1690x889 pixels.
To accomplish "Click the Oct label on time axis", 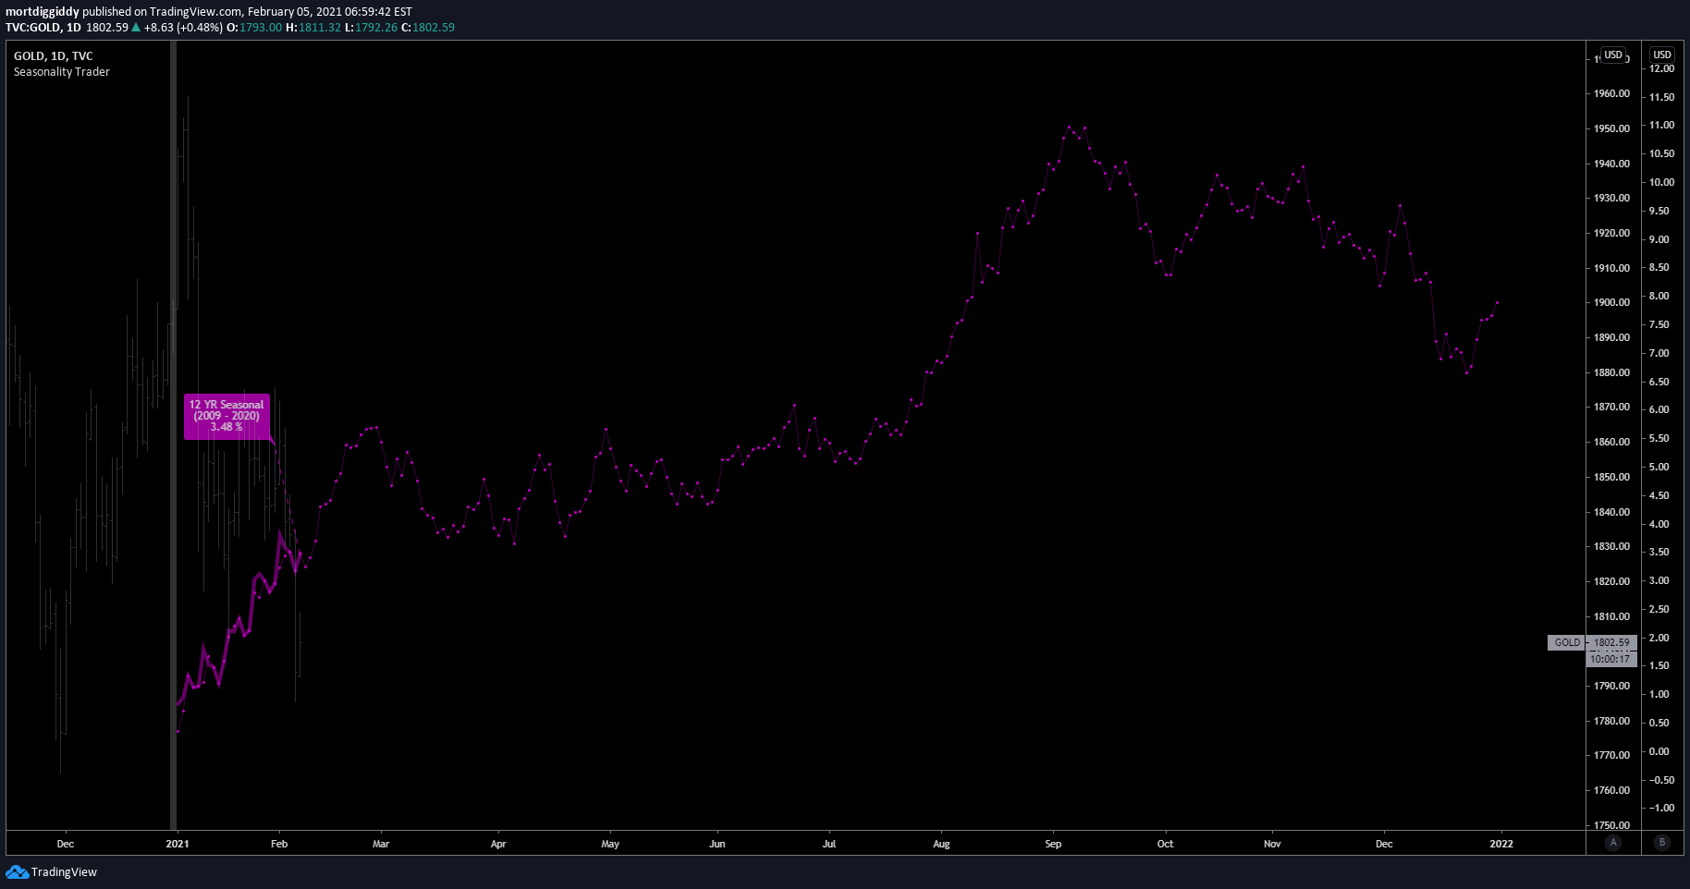I will (1165, 844).
